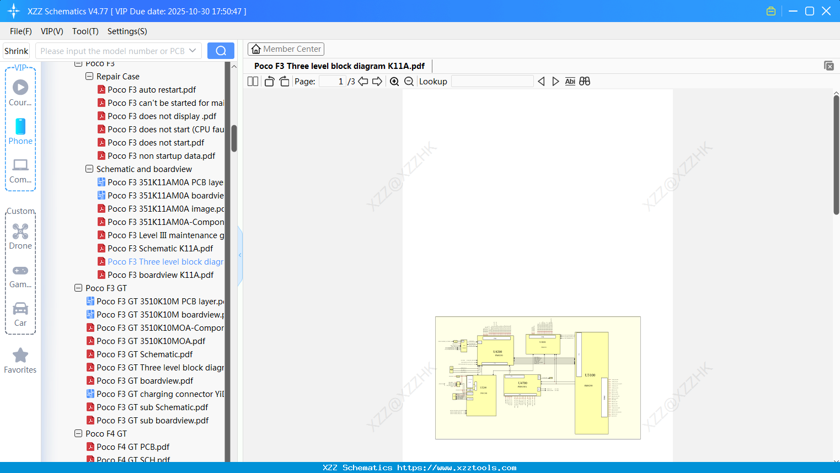Toggle case-sensitive lookup with the Abi icon

pos(570,81)
